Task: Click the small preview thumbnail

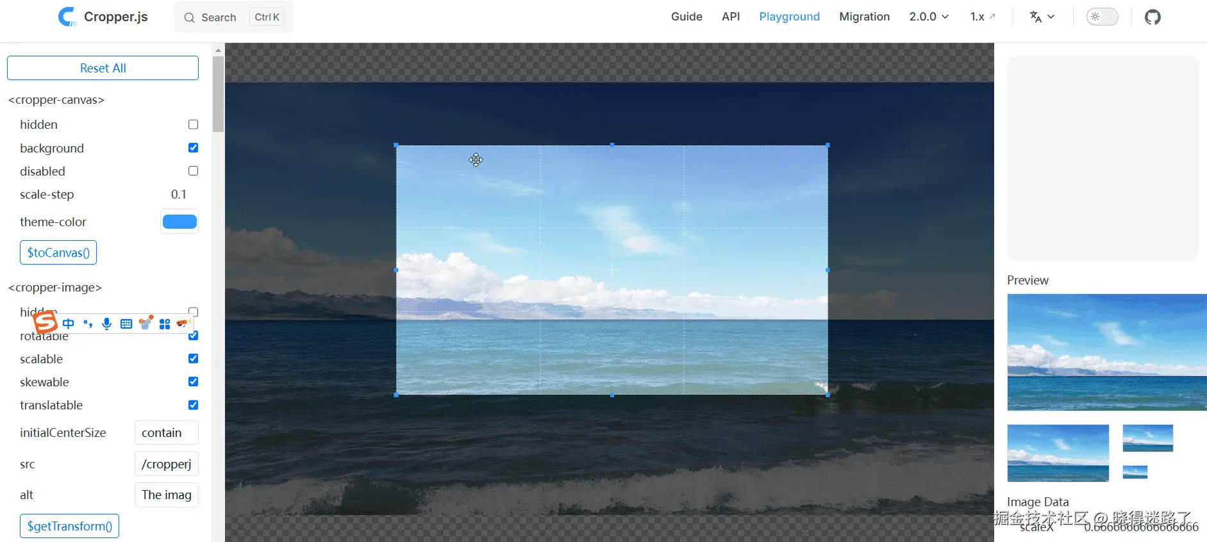Action: tap(1147, 438)
